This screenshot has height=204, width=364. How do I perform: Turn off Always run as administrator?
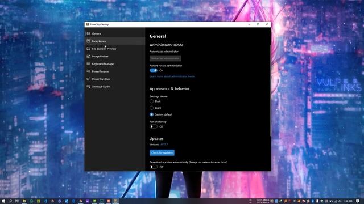[x=154, y=70]
